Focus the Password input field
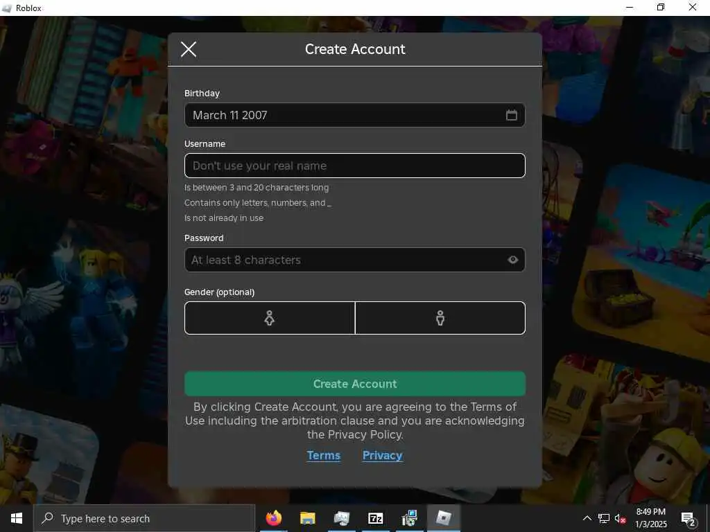The width and height of the screenshot is (710, 532). click(354, 260)
